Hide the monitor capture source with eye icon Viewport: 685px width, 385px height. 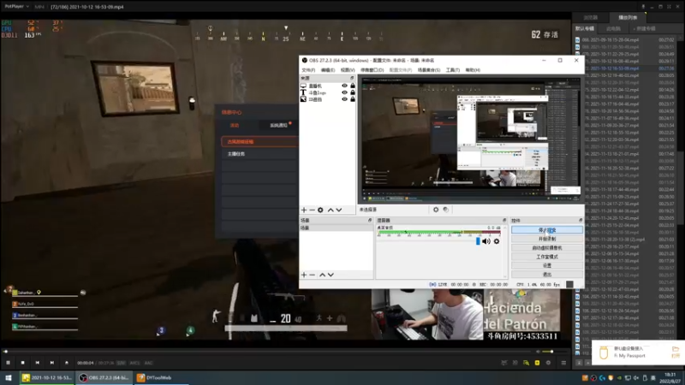tap(345, 86)
